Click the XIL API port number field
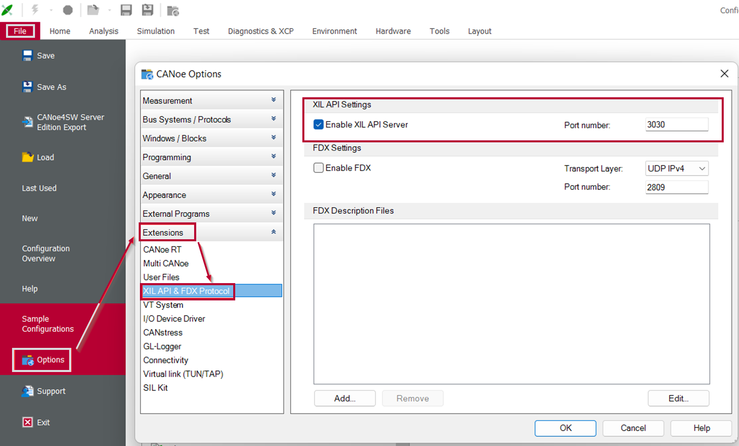 click(677, 125)
